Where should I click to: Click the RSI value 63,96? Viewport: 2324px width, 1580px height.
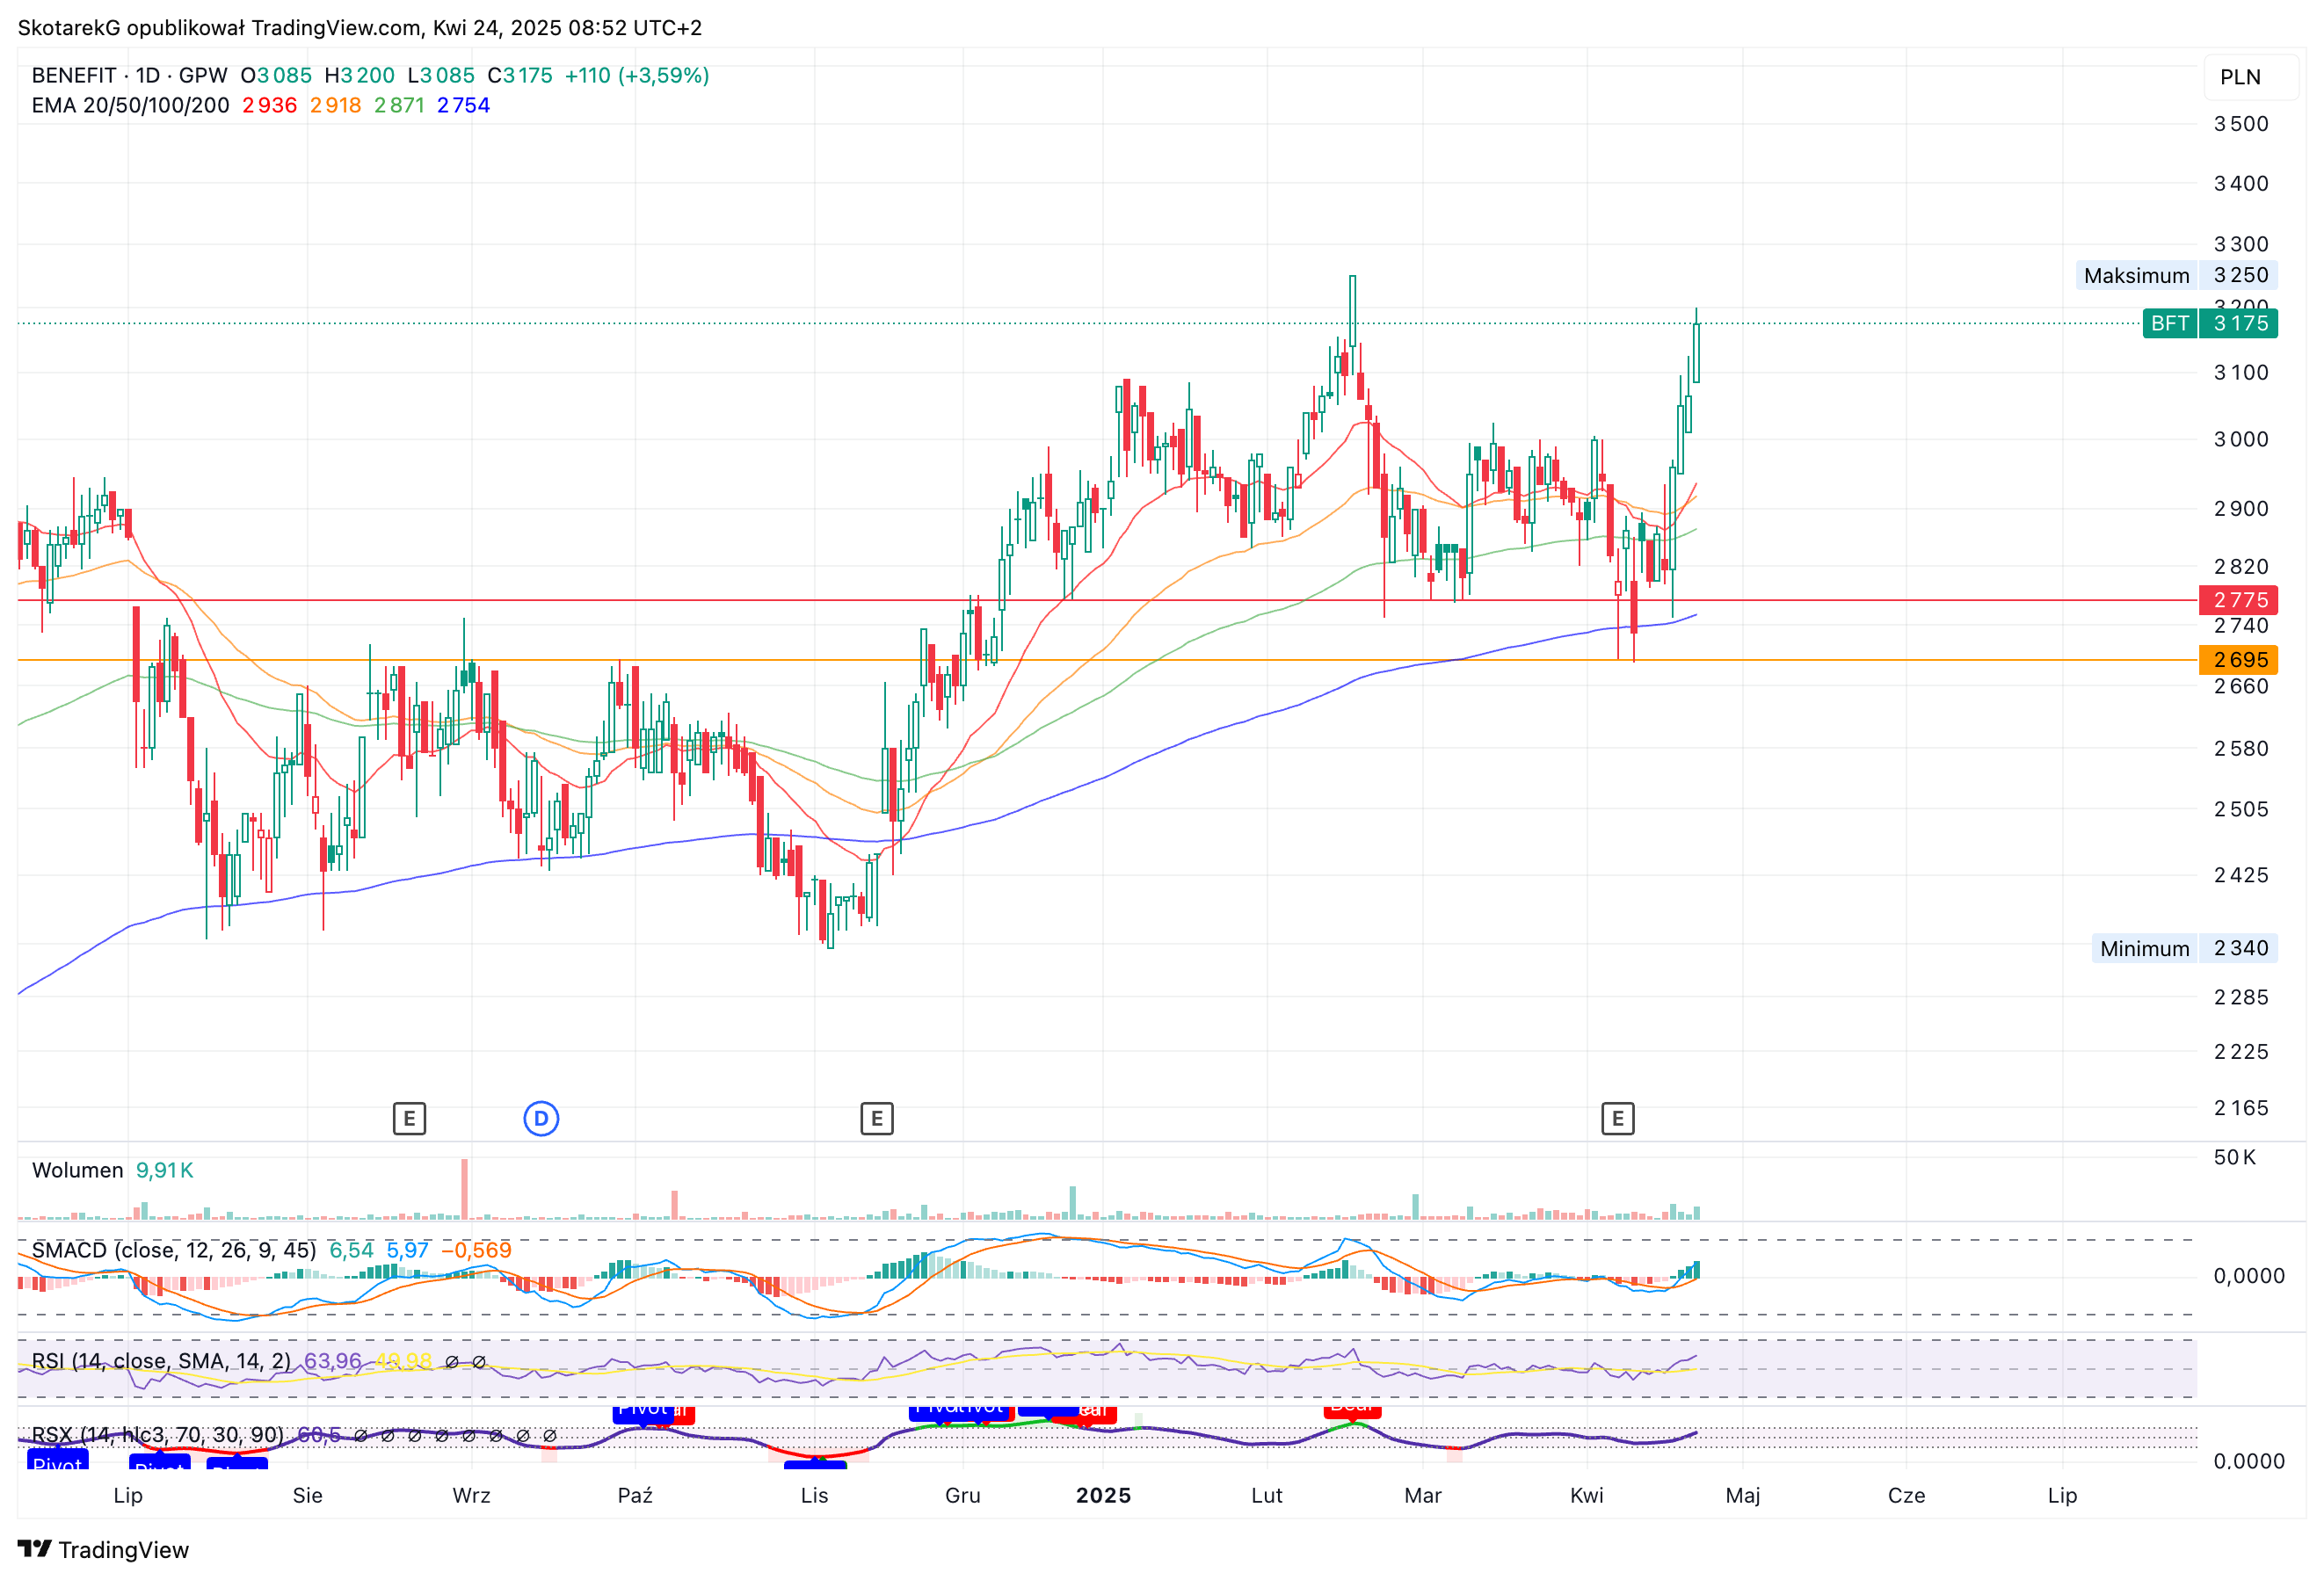(333, 1361)
